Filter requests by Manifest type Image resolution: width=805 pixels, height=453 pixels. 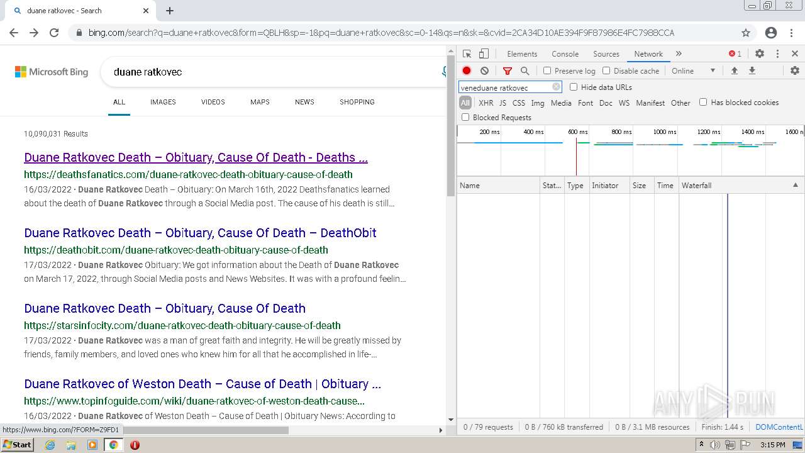tap(650, 103)
